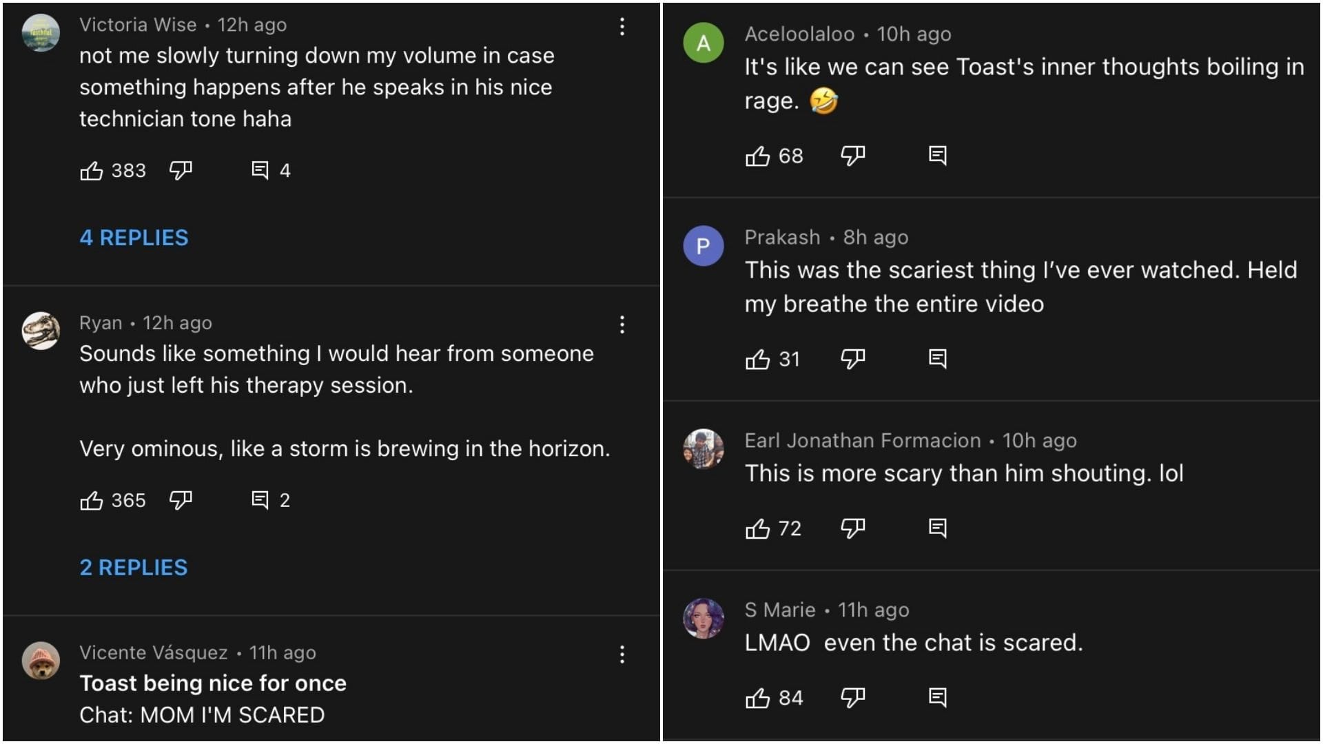1323x744 pixels.
Task: Like Earl Jonathan Formacion's comment
Action: tap(757, 528)
